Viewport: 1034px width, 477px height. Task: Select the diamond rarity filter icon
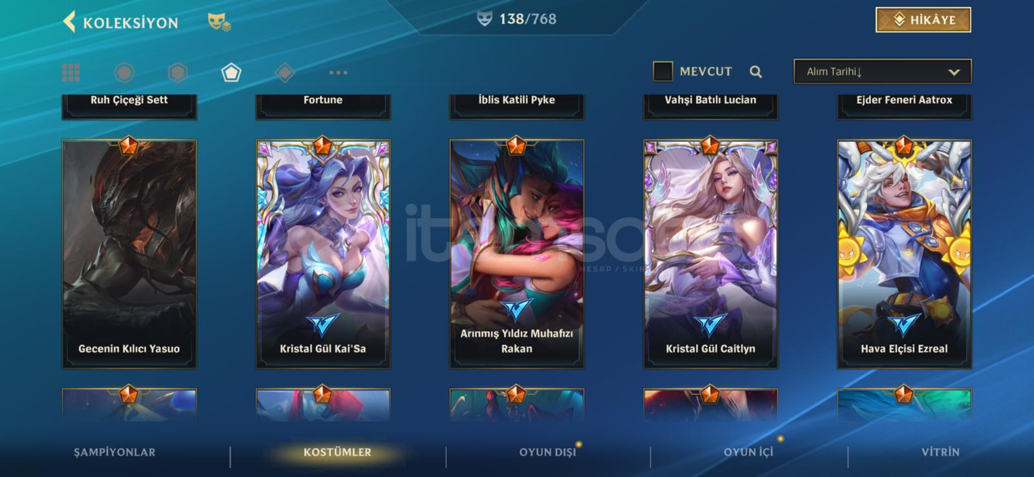(285, 72)
